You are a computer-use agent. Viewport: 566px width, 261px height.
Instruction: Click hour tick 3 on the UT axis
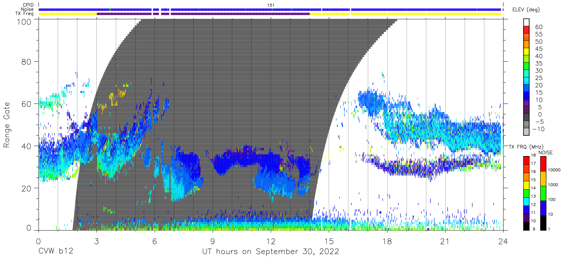[x=96, y=241]
